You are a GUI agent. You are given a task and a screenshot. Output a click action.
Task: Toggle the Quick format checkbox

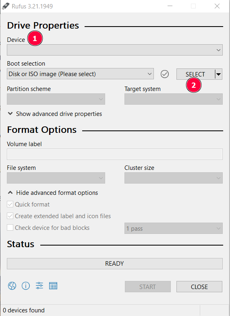click(x=10, y=204)
